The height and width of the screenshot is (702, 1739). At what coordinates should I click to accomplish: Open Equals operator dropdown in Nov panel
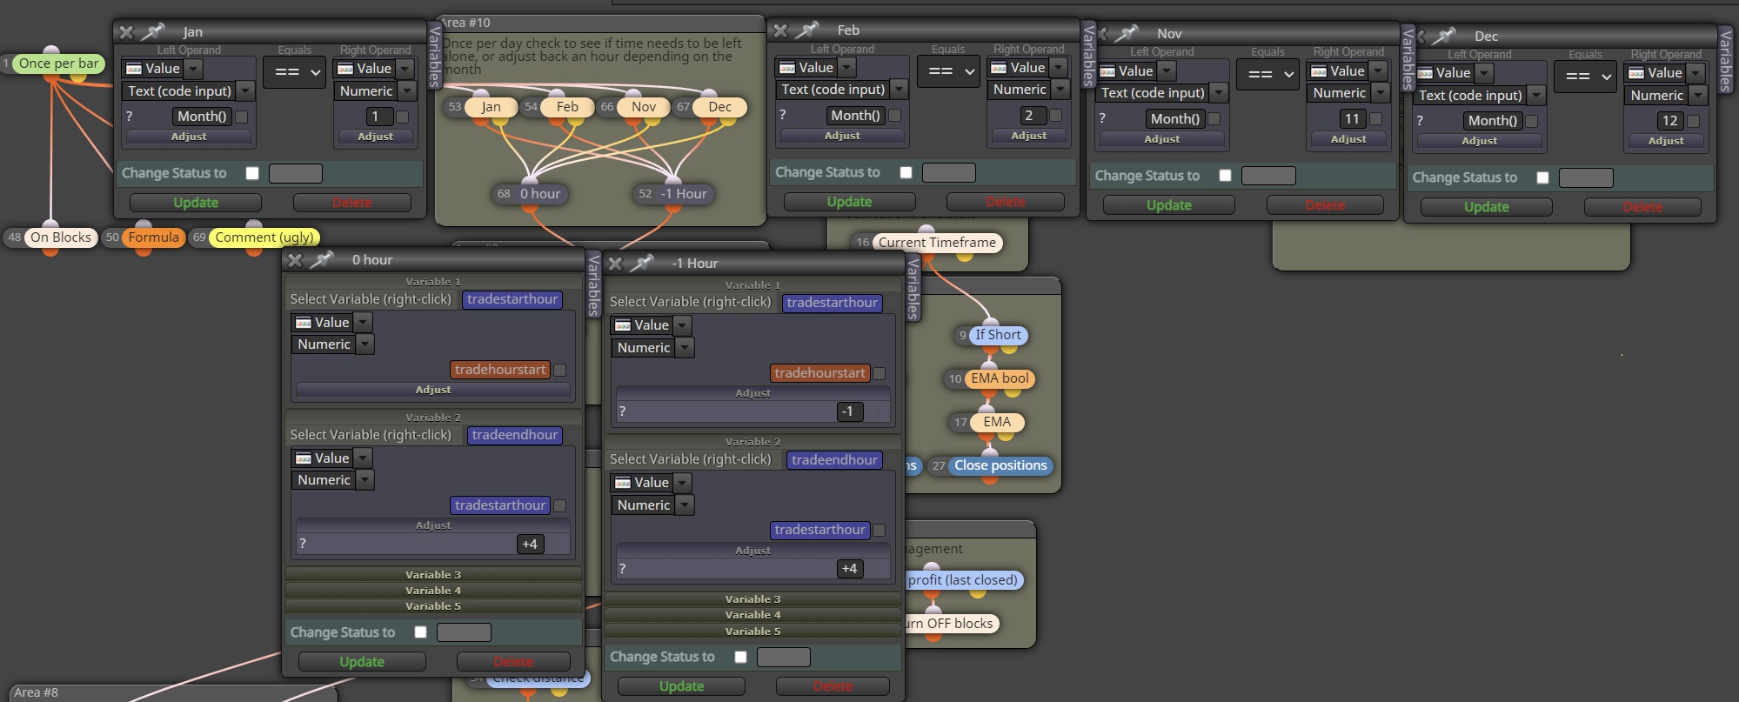[x=1267, y=74]
